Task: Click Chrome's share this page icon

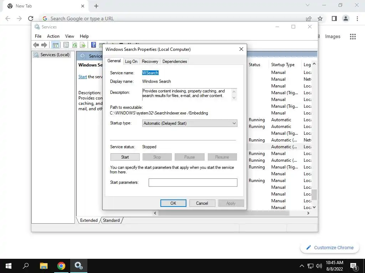Action: [309, 18]
